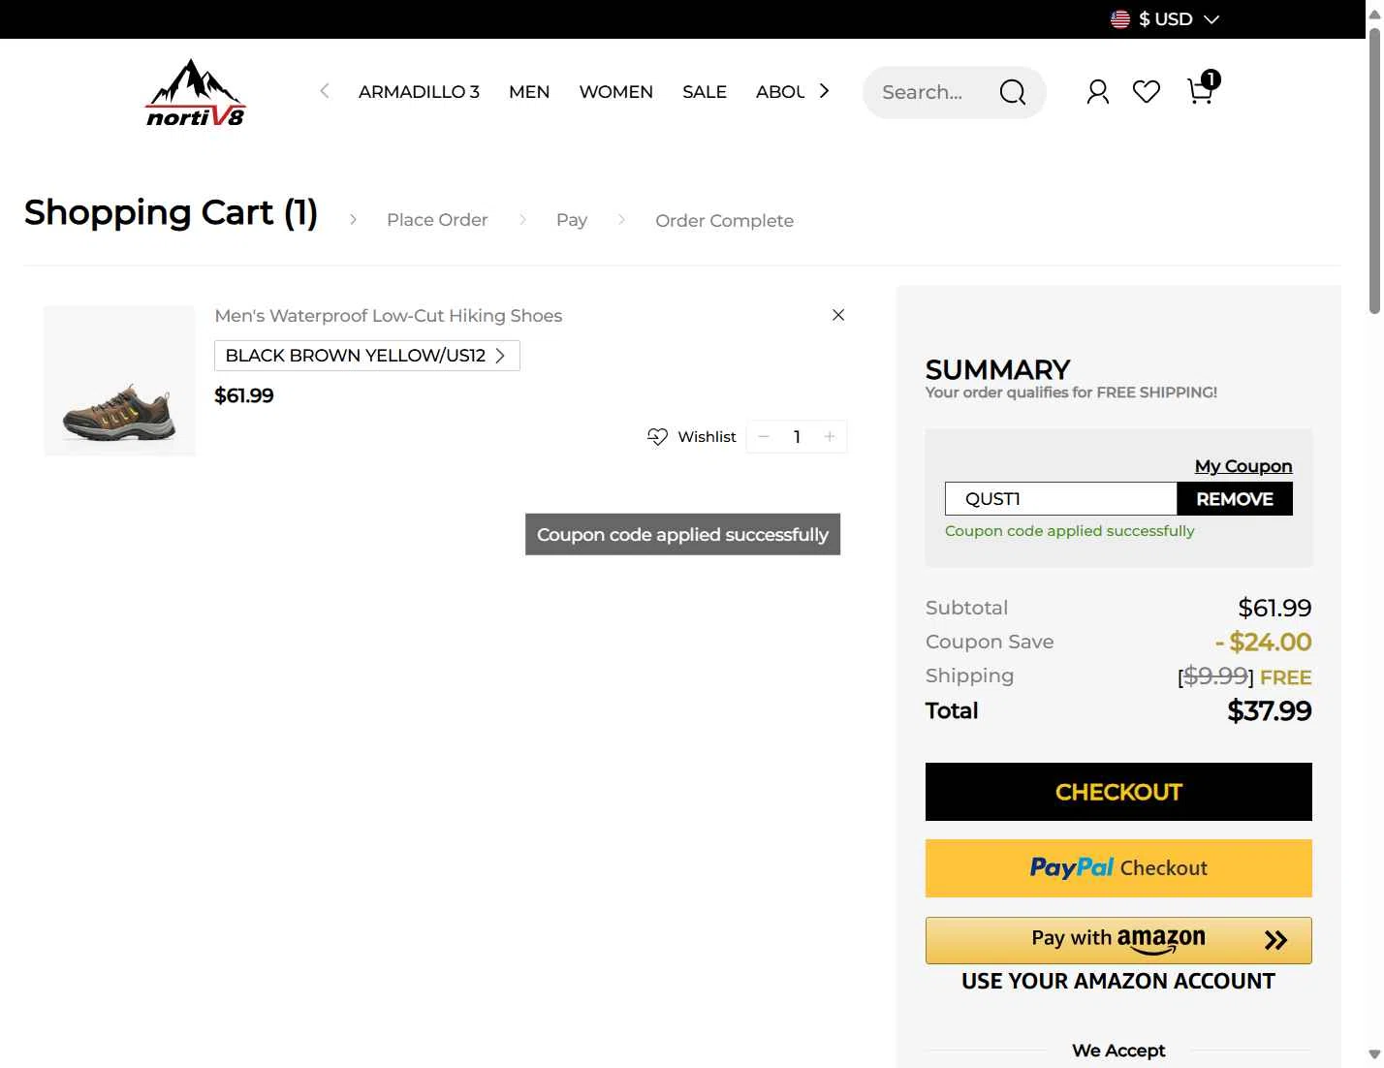Open the My Coupon link
The image size is (1384, 1068).
[x=1243, y=466]
